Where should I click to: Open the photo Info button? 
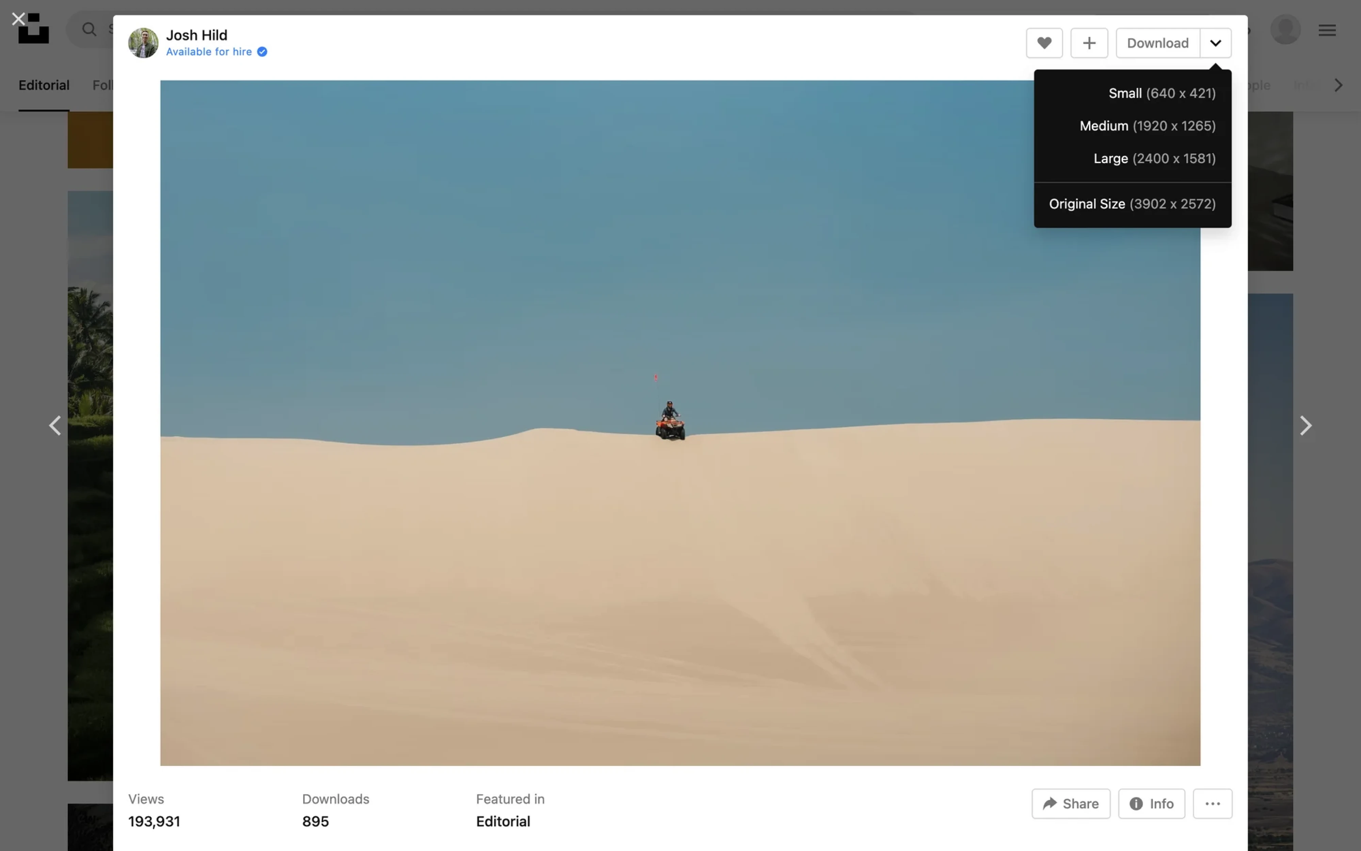point(1152,804)
